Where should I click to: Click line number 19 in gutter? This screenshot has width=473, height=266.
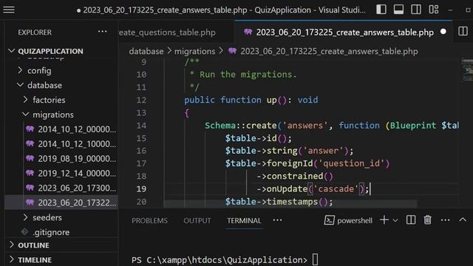[x=141, y=189]
